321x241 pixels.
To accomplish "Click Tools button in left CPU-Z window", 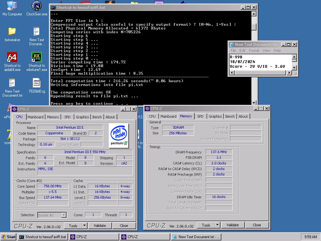I will (73, 226).
